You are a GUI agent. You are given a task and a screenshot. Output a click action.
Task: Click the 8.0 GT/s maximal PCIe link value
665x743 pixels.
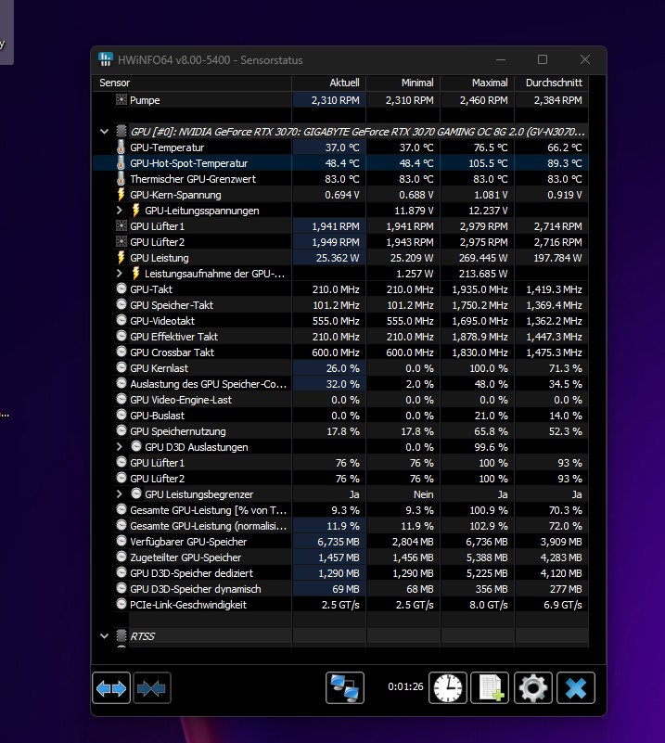click(x=489, y=605)
